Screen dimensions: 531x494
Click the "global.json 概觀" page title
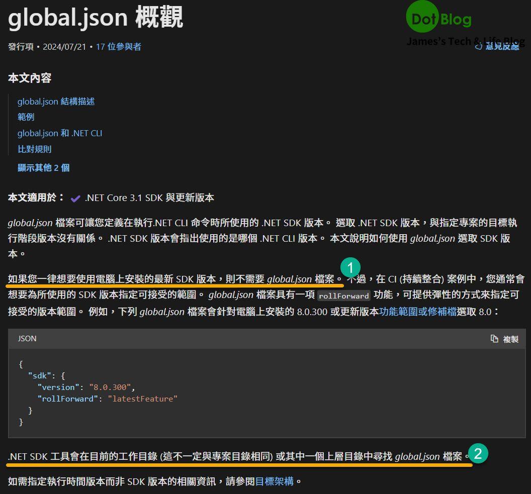tap(96, 18)
